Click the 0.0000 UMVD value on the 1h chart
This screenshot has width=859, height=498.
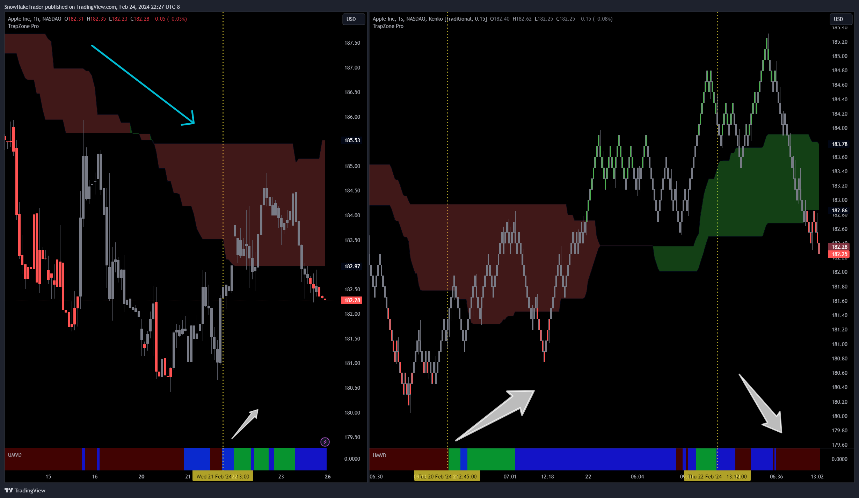coord(352,459)
